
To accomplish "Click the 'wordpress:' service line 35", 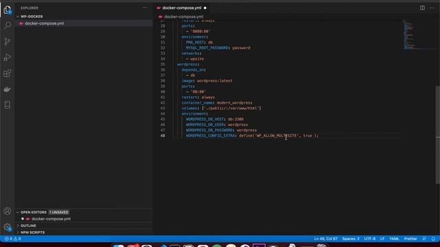I will [188, 64].
